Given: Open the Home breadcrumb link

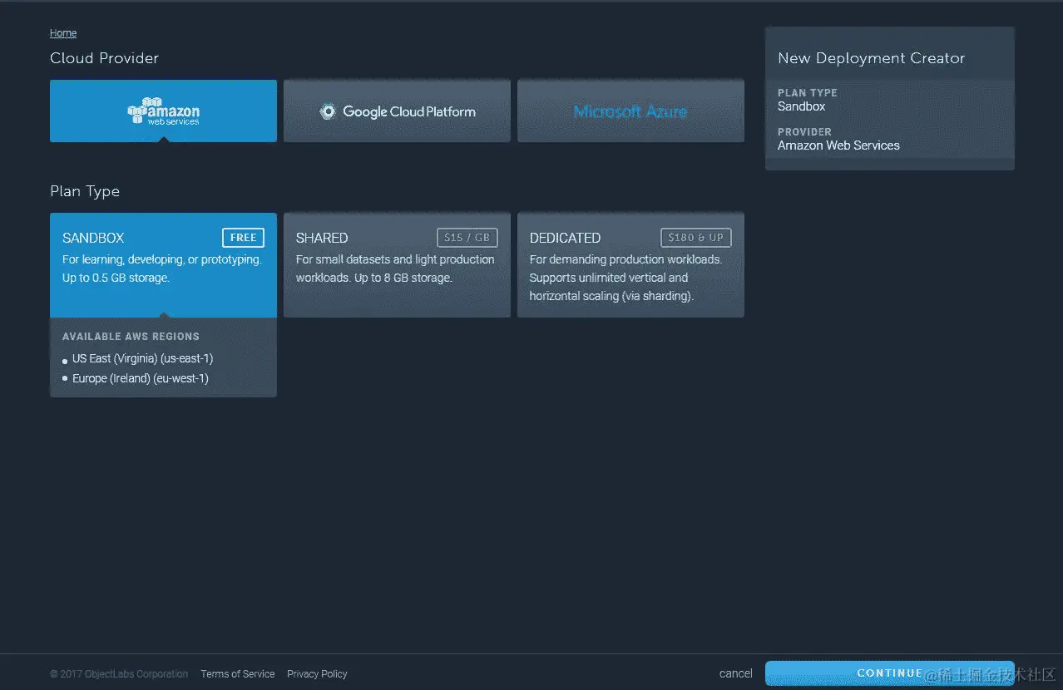Looking at the screenshot, I should tap(63, 33).
